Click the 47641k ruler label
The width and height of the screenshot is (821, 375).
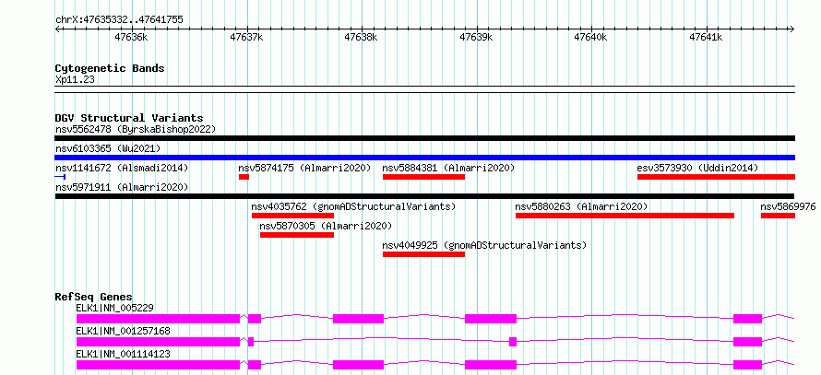point(706,37)
